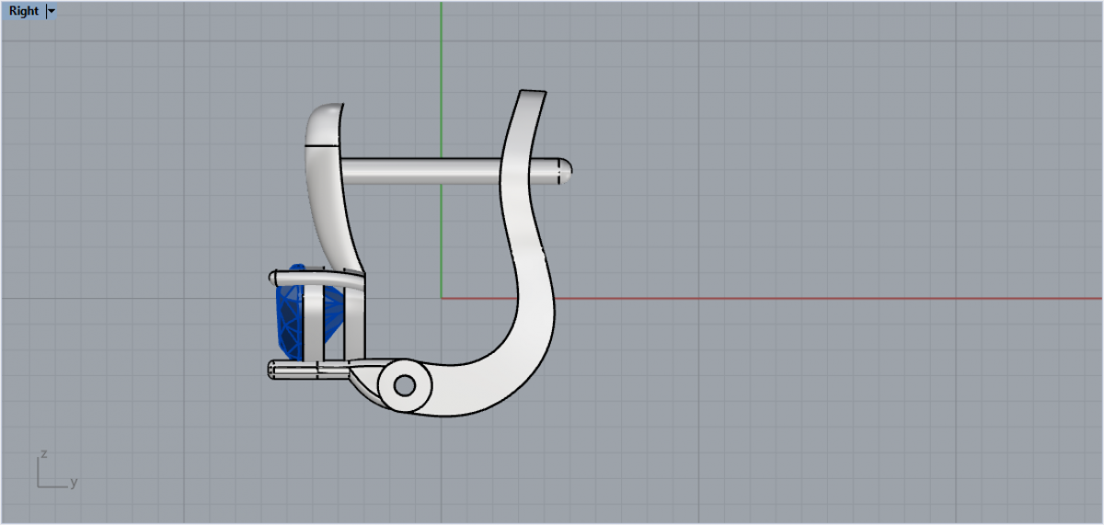Click the world axes z-y icon

coord(56,470)
